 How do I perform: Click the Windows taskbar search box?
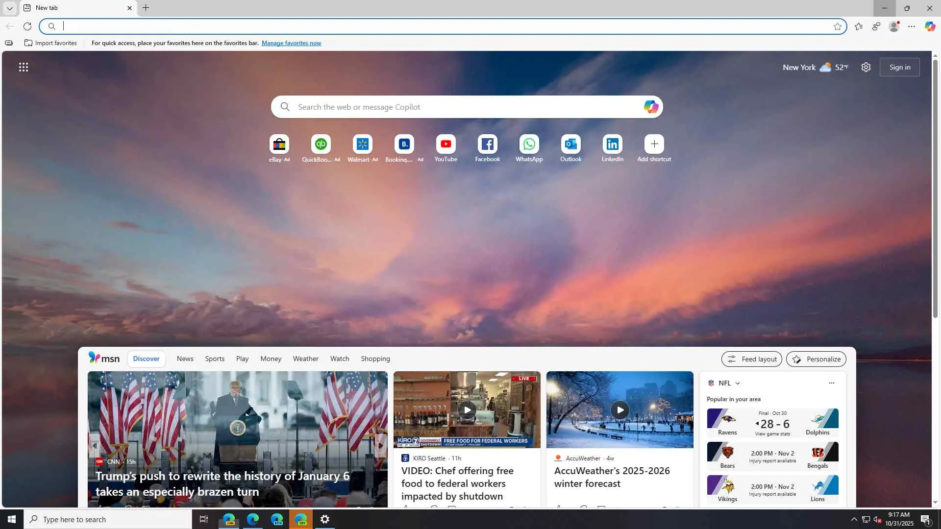click(108, 519)
